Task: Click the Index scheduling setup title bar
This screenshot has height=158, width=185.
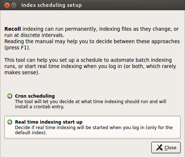Action: pyautogui.click(x=92, y=5)
